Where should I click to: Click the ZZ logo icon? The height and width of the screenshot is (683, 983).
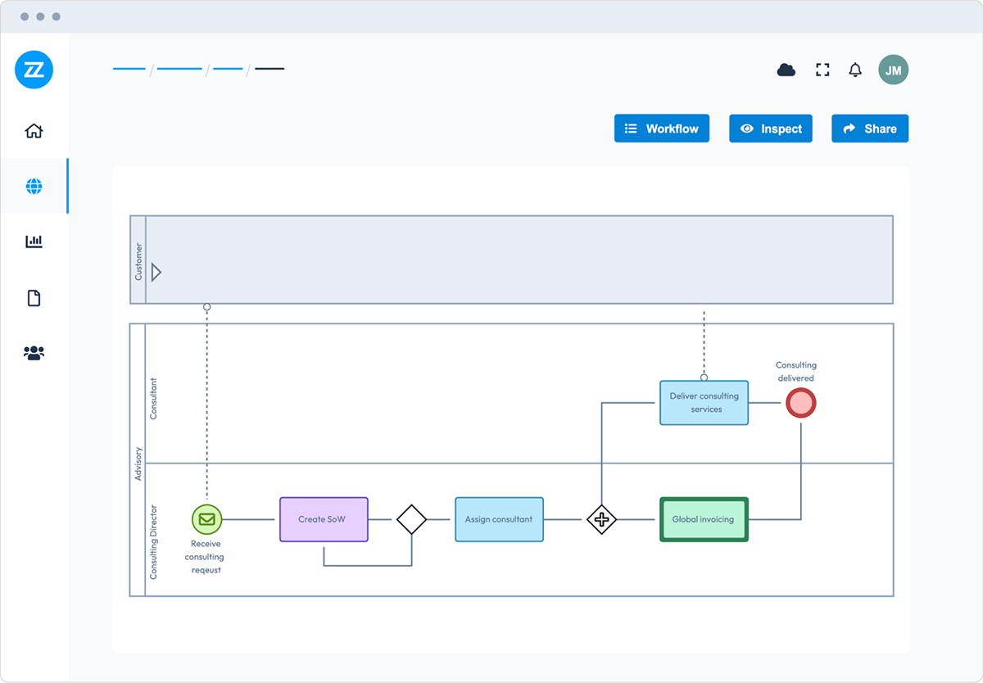[34, 70]
